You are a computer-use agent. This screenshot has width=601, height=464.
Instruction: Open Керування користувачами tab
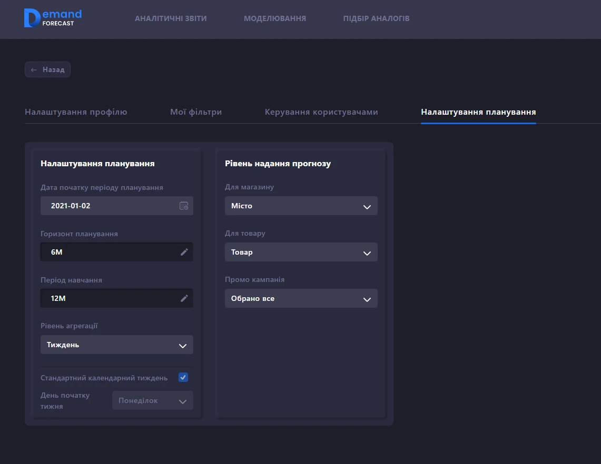(x=321, y=112)
